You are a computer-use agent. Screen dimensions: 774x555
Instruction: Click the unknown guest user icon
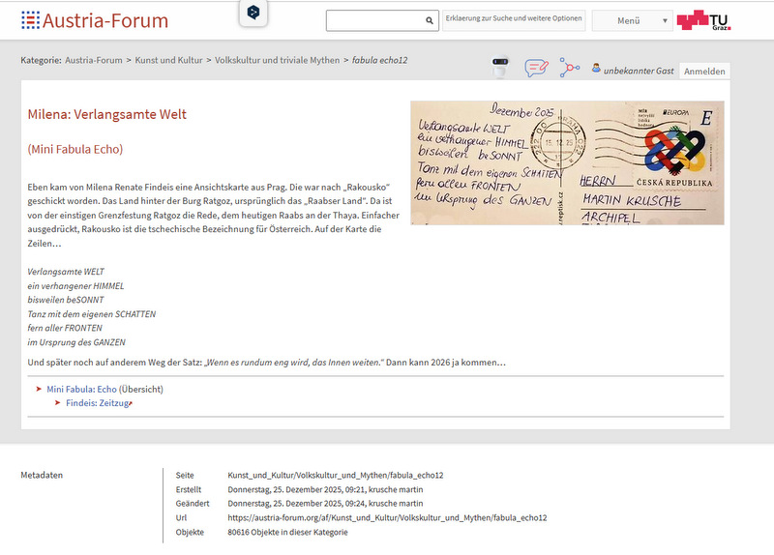coord(596,70)
